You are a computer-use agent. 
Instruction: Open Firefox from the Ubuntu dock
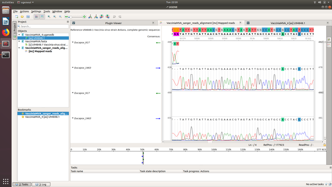(6, 32)
